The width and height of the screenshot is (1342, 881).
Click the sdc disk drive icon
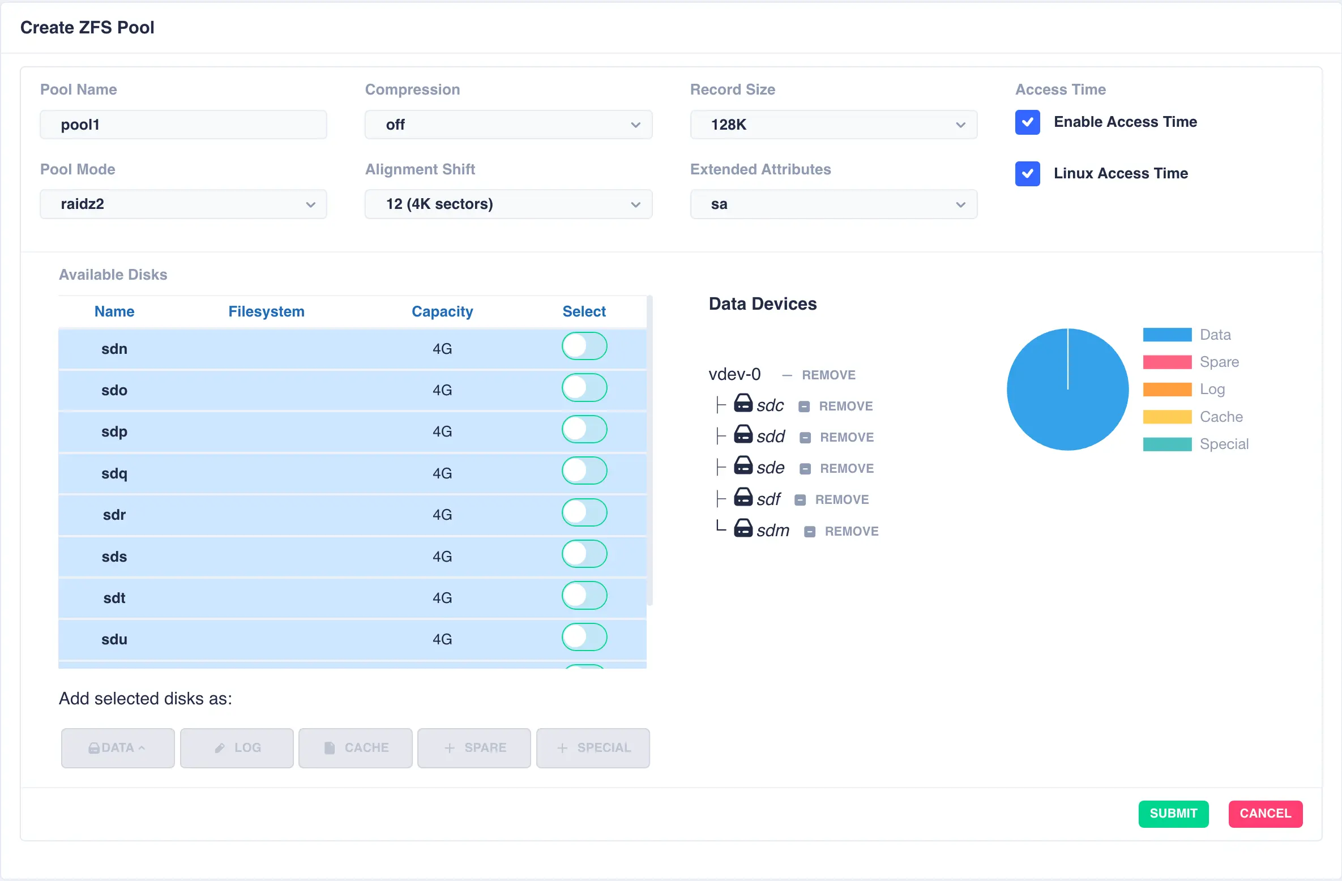point(743,403)
